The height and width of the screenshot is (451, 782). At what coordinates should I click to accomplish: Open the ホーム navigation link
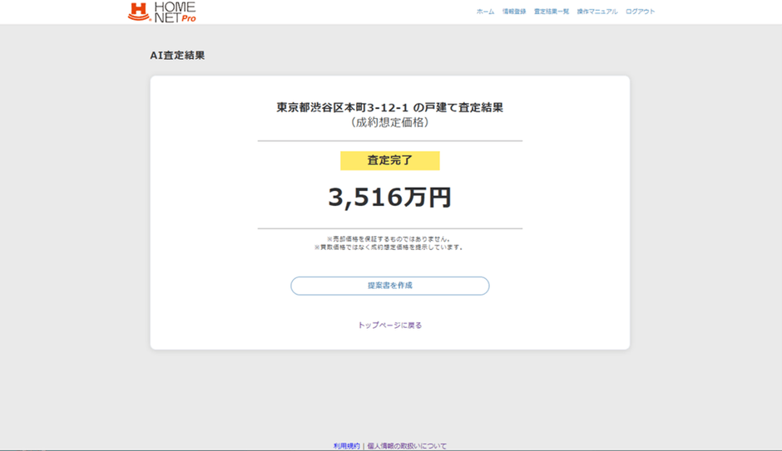485,12
